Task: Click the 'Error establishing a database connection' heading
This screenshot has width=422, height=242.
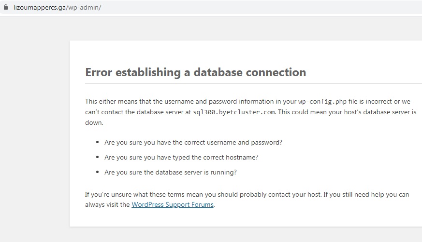Action: pos(196,72)
